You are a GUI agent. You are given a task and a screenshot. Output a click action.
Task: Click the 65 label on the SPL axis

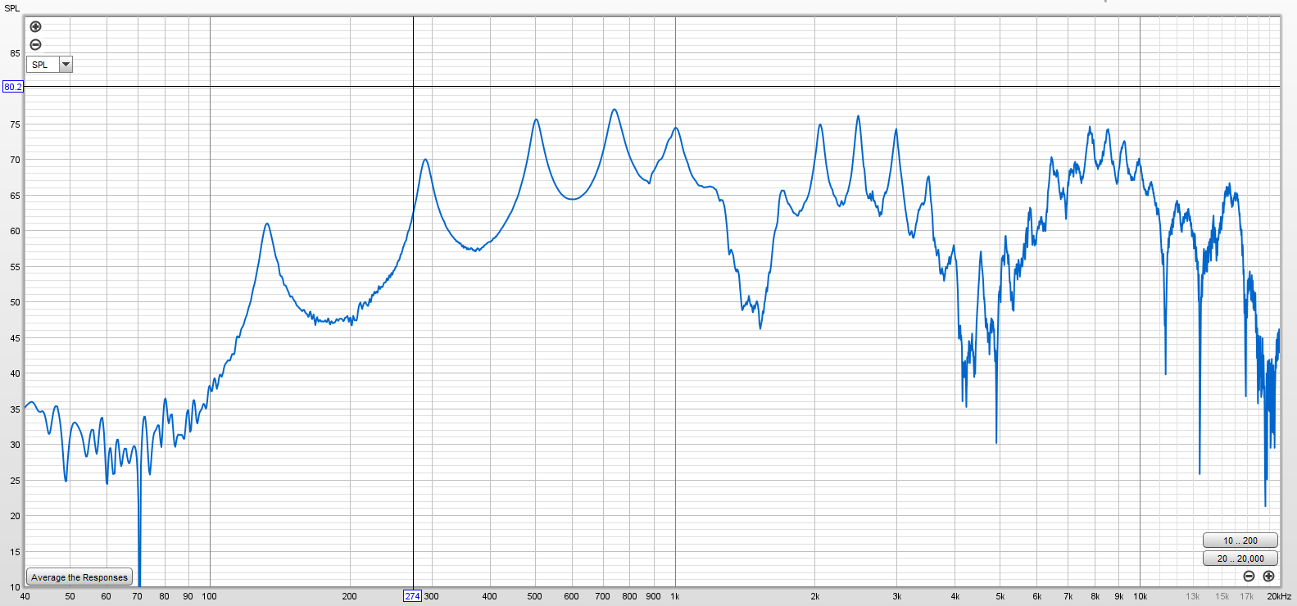click(15, 196)
